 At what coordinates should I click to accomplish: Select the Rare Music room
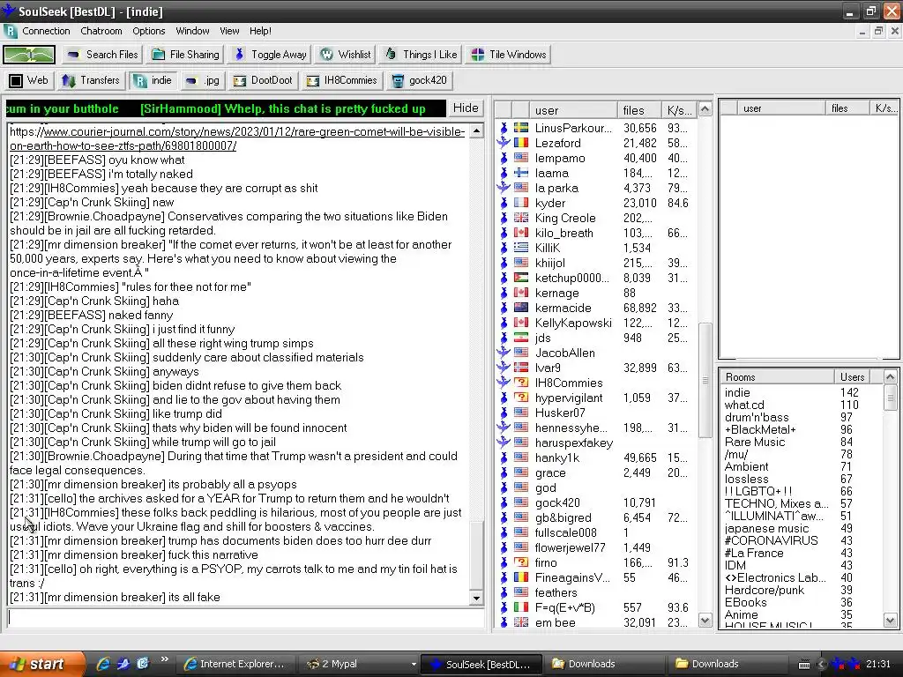coord(755,443)
